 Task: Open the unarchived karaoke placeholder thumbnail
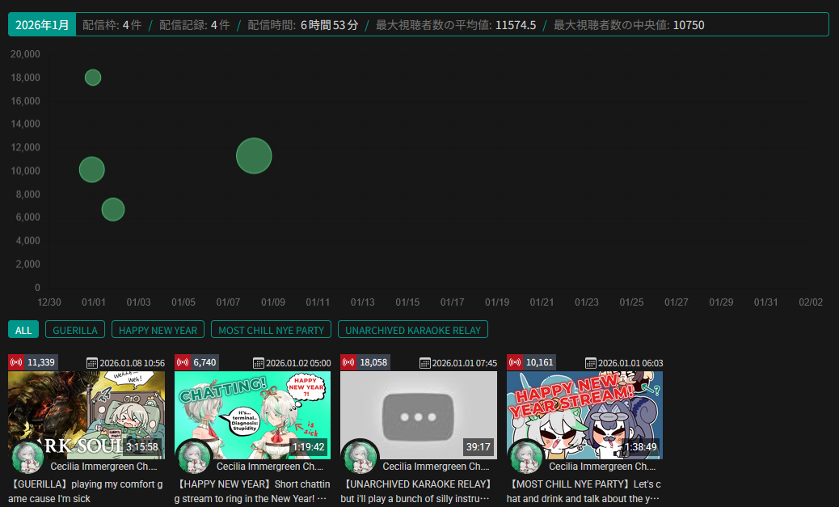click(419, 415)
